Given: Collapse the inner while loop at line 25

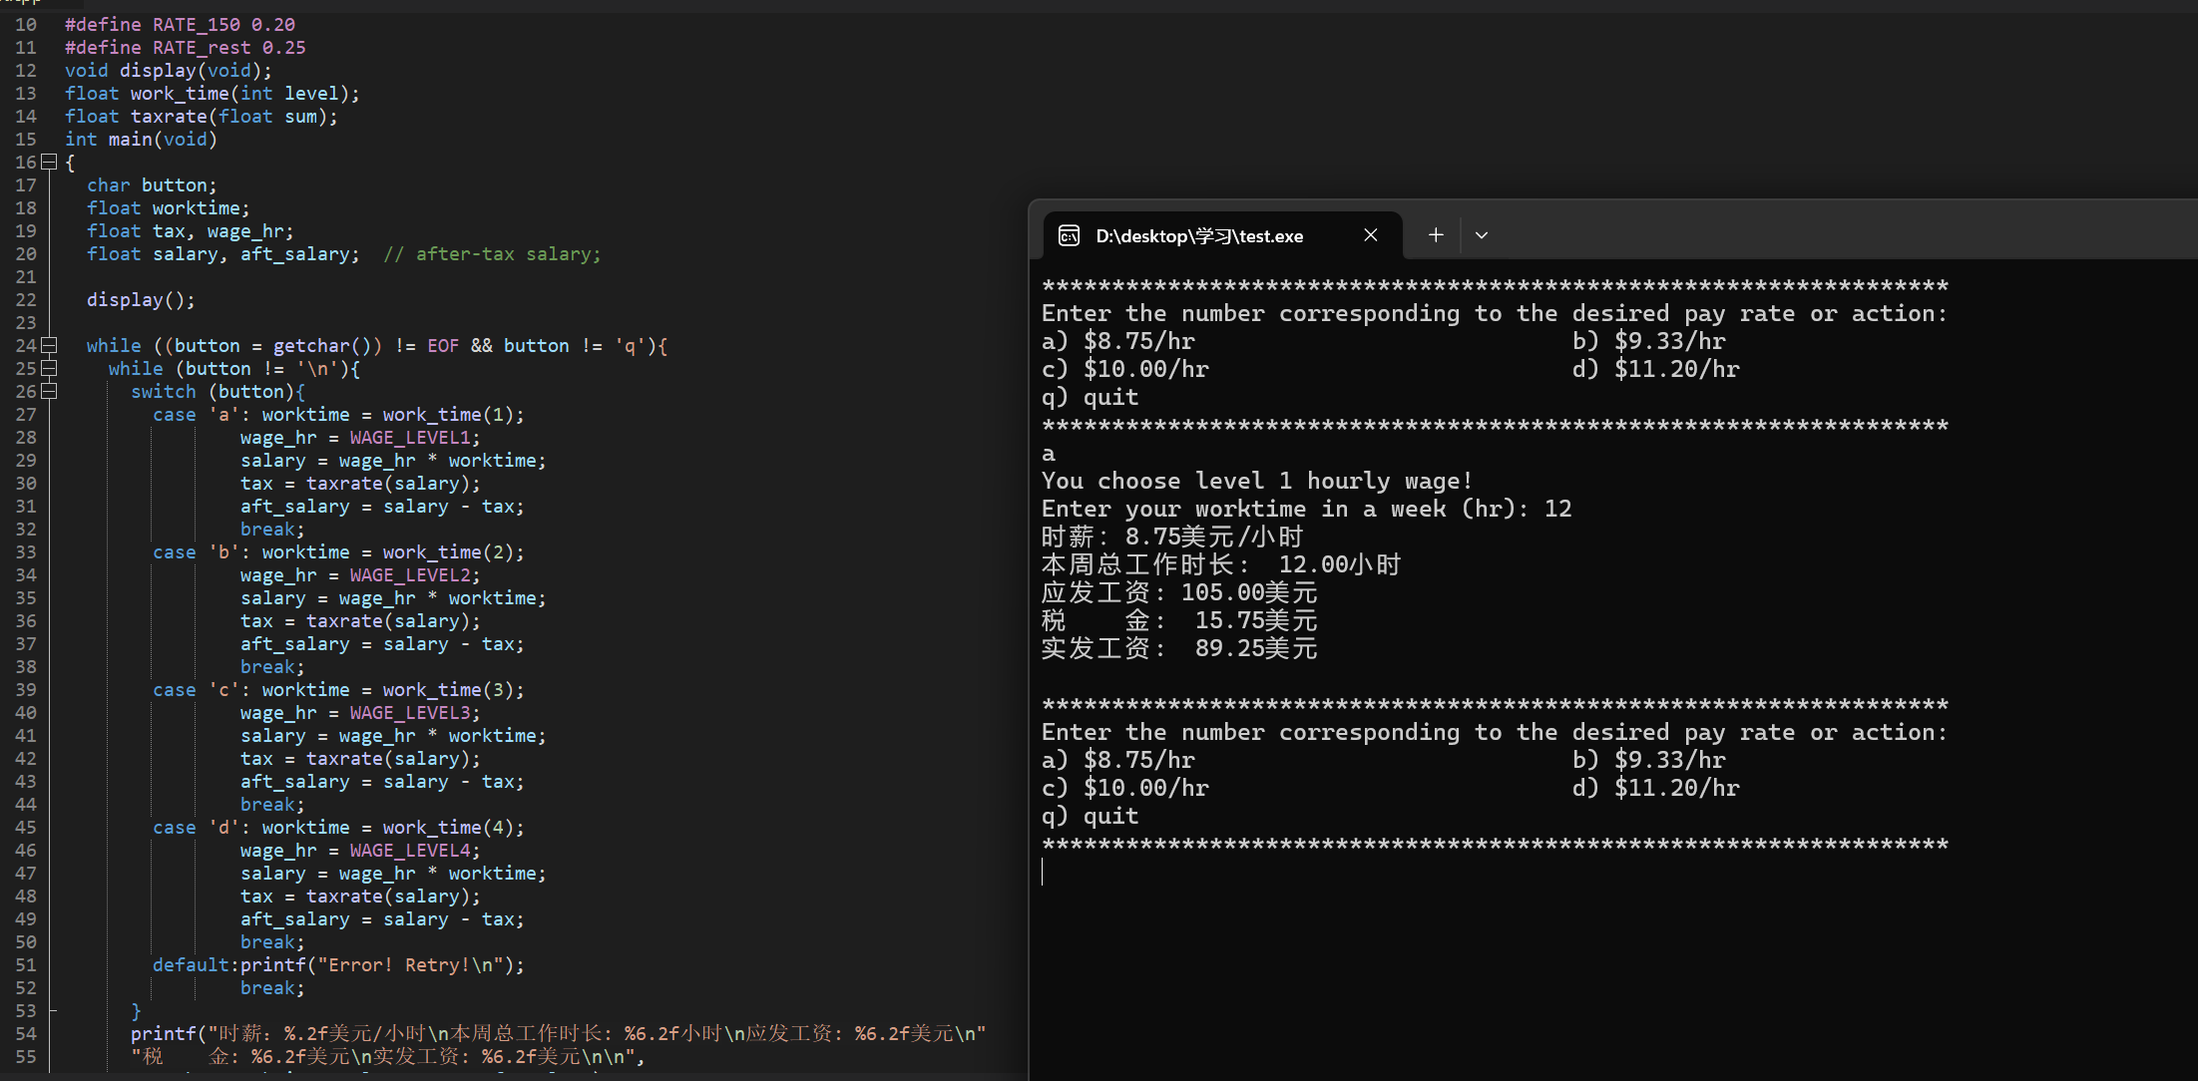Looking at the screenshot, I should [x=49, y=368].
